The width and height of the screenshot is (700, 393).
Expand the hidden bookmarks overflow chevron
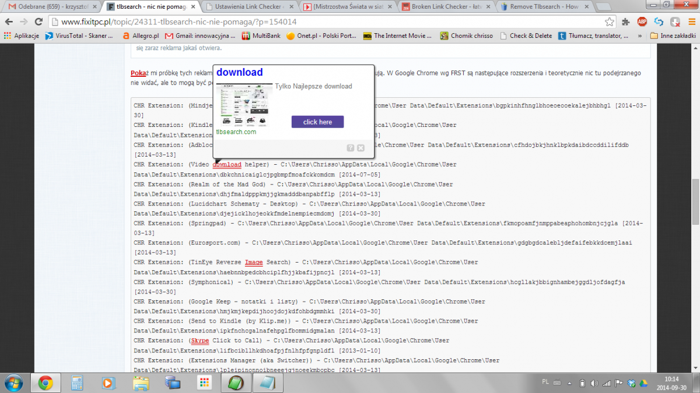coord(640,36)
